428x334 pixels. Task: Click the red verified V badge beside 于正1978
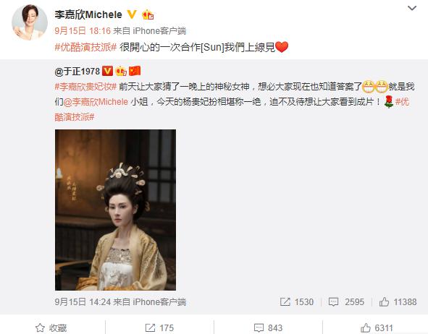(107, 71)
